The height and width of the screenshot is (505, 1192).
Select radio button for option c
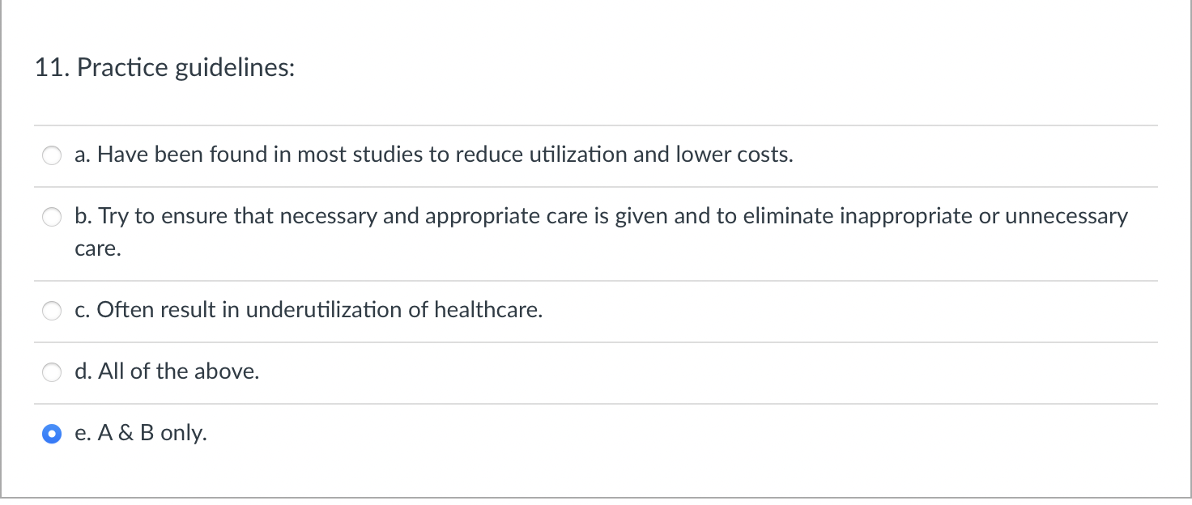point(51,311)
